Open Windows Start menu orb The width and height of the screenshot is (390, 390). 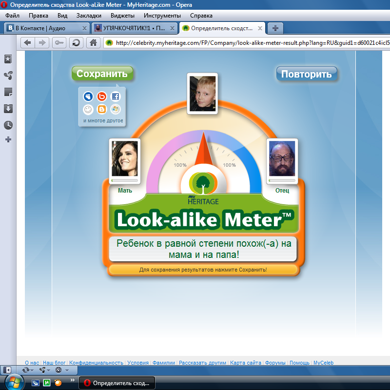pyautogui.click(x=14, y=383)
